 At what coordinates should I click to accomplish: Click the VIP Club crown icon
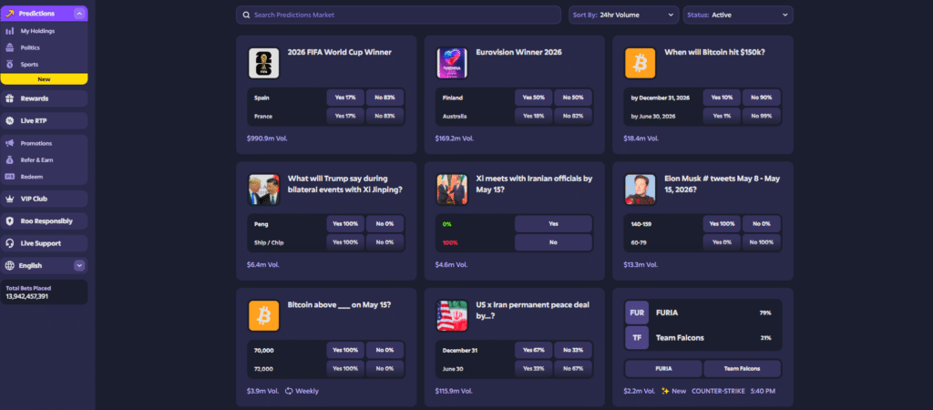coord(9,199)
